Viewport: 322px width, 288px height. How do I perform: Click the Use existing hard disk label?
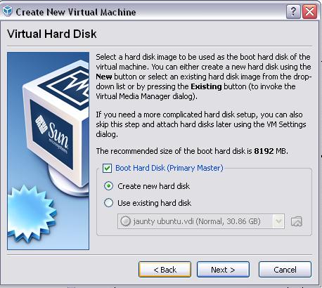point(155,203)
